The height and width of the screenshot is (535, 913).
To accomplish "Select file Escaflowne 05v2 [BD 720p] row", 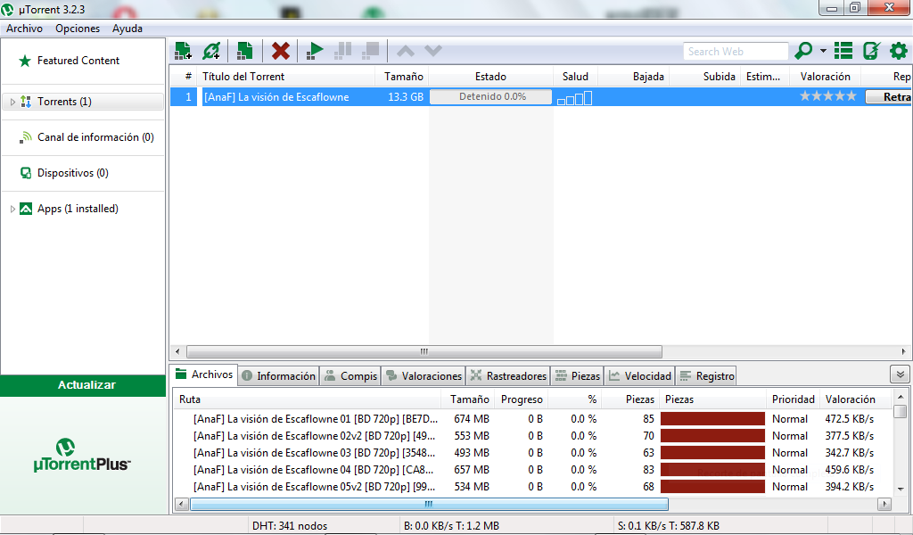I will (532, 487).
